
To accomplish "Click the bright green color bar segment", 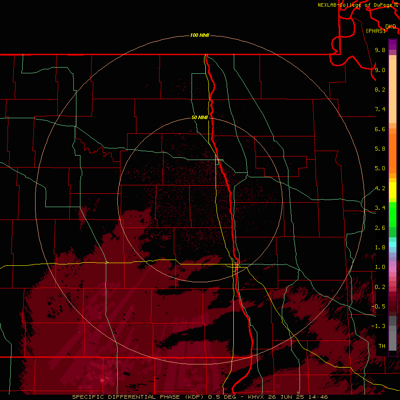I will tap(392, 214).
